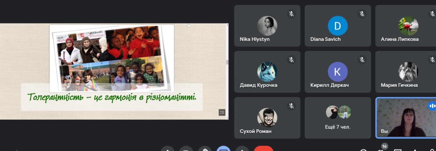The image size is (436, 151).
Task: Click the participants count badge showing 16
Action: point(384,146)
